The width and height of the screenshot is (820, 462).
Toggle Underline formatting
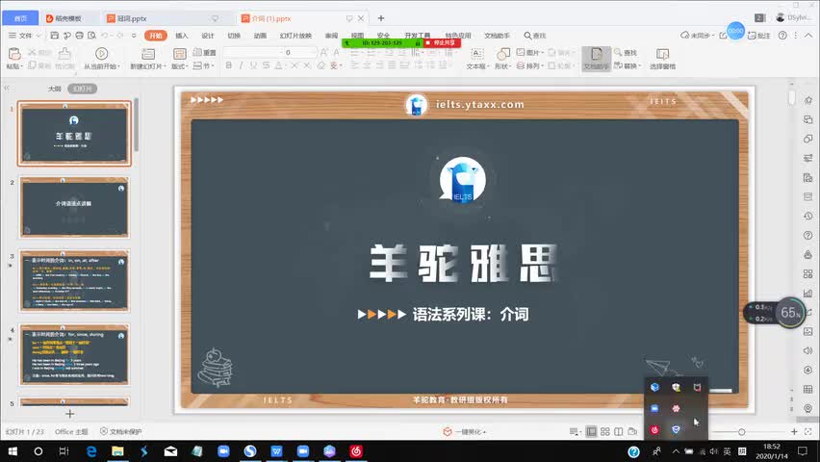[x=254, y=65]
